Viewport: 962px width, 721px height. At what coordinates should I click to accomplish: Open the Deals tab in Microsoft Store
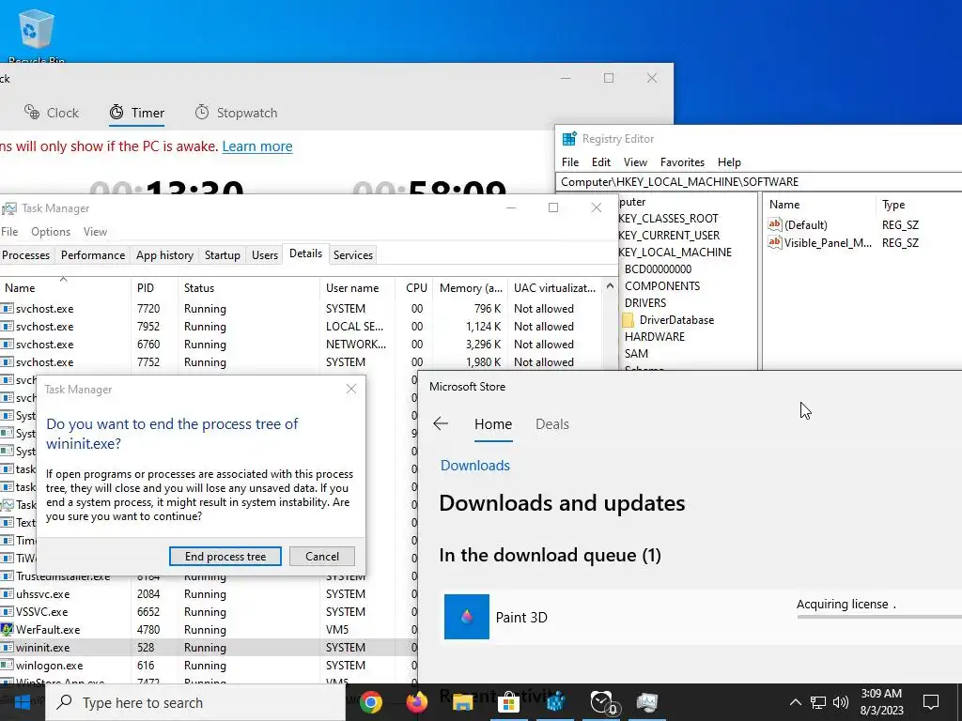point(552,424)
